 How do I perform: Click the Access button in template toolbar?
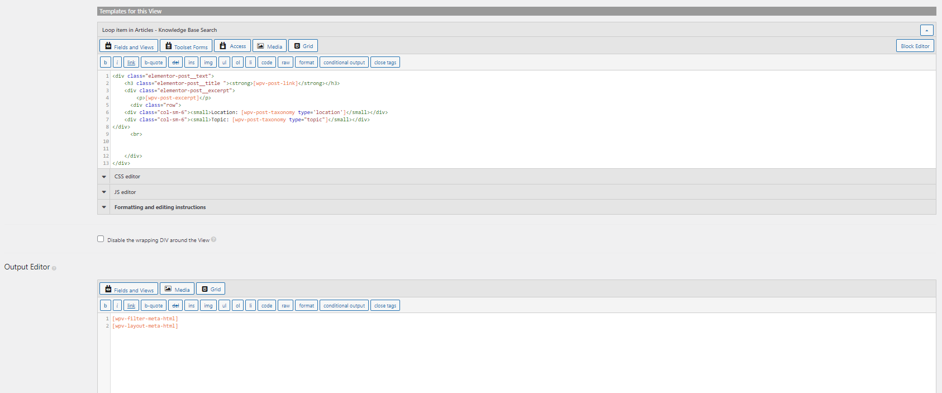[x=232, y=46]
